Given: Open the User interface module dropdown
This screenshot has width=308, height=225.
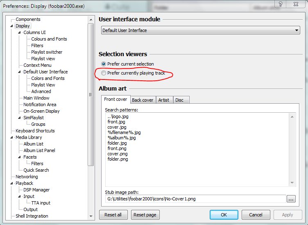Looking at the screenshot, I should tap(201, 30).
